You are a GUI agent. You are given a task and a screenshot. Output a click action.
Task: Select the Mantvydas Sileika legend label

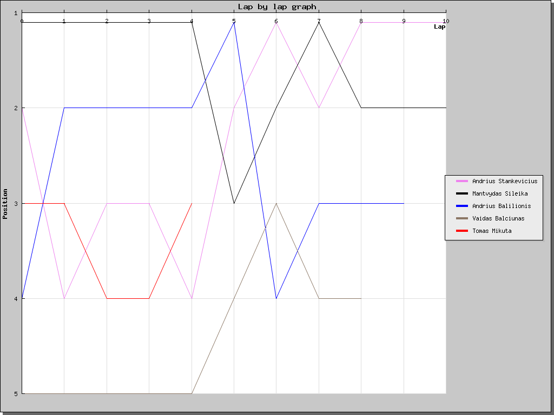[x=500, y=193]
